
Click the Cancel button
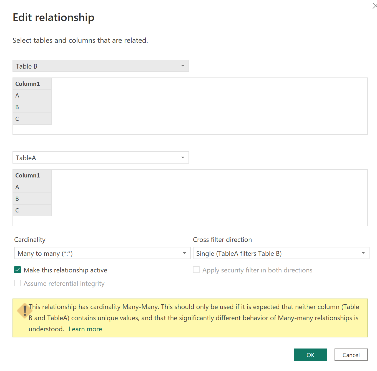[x=351, y=355]
